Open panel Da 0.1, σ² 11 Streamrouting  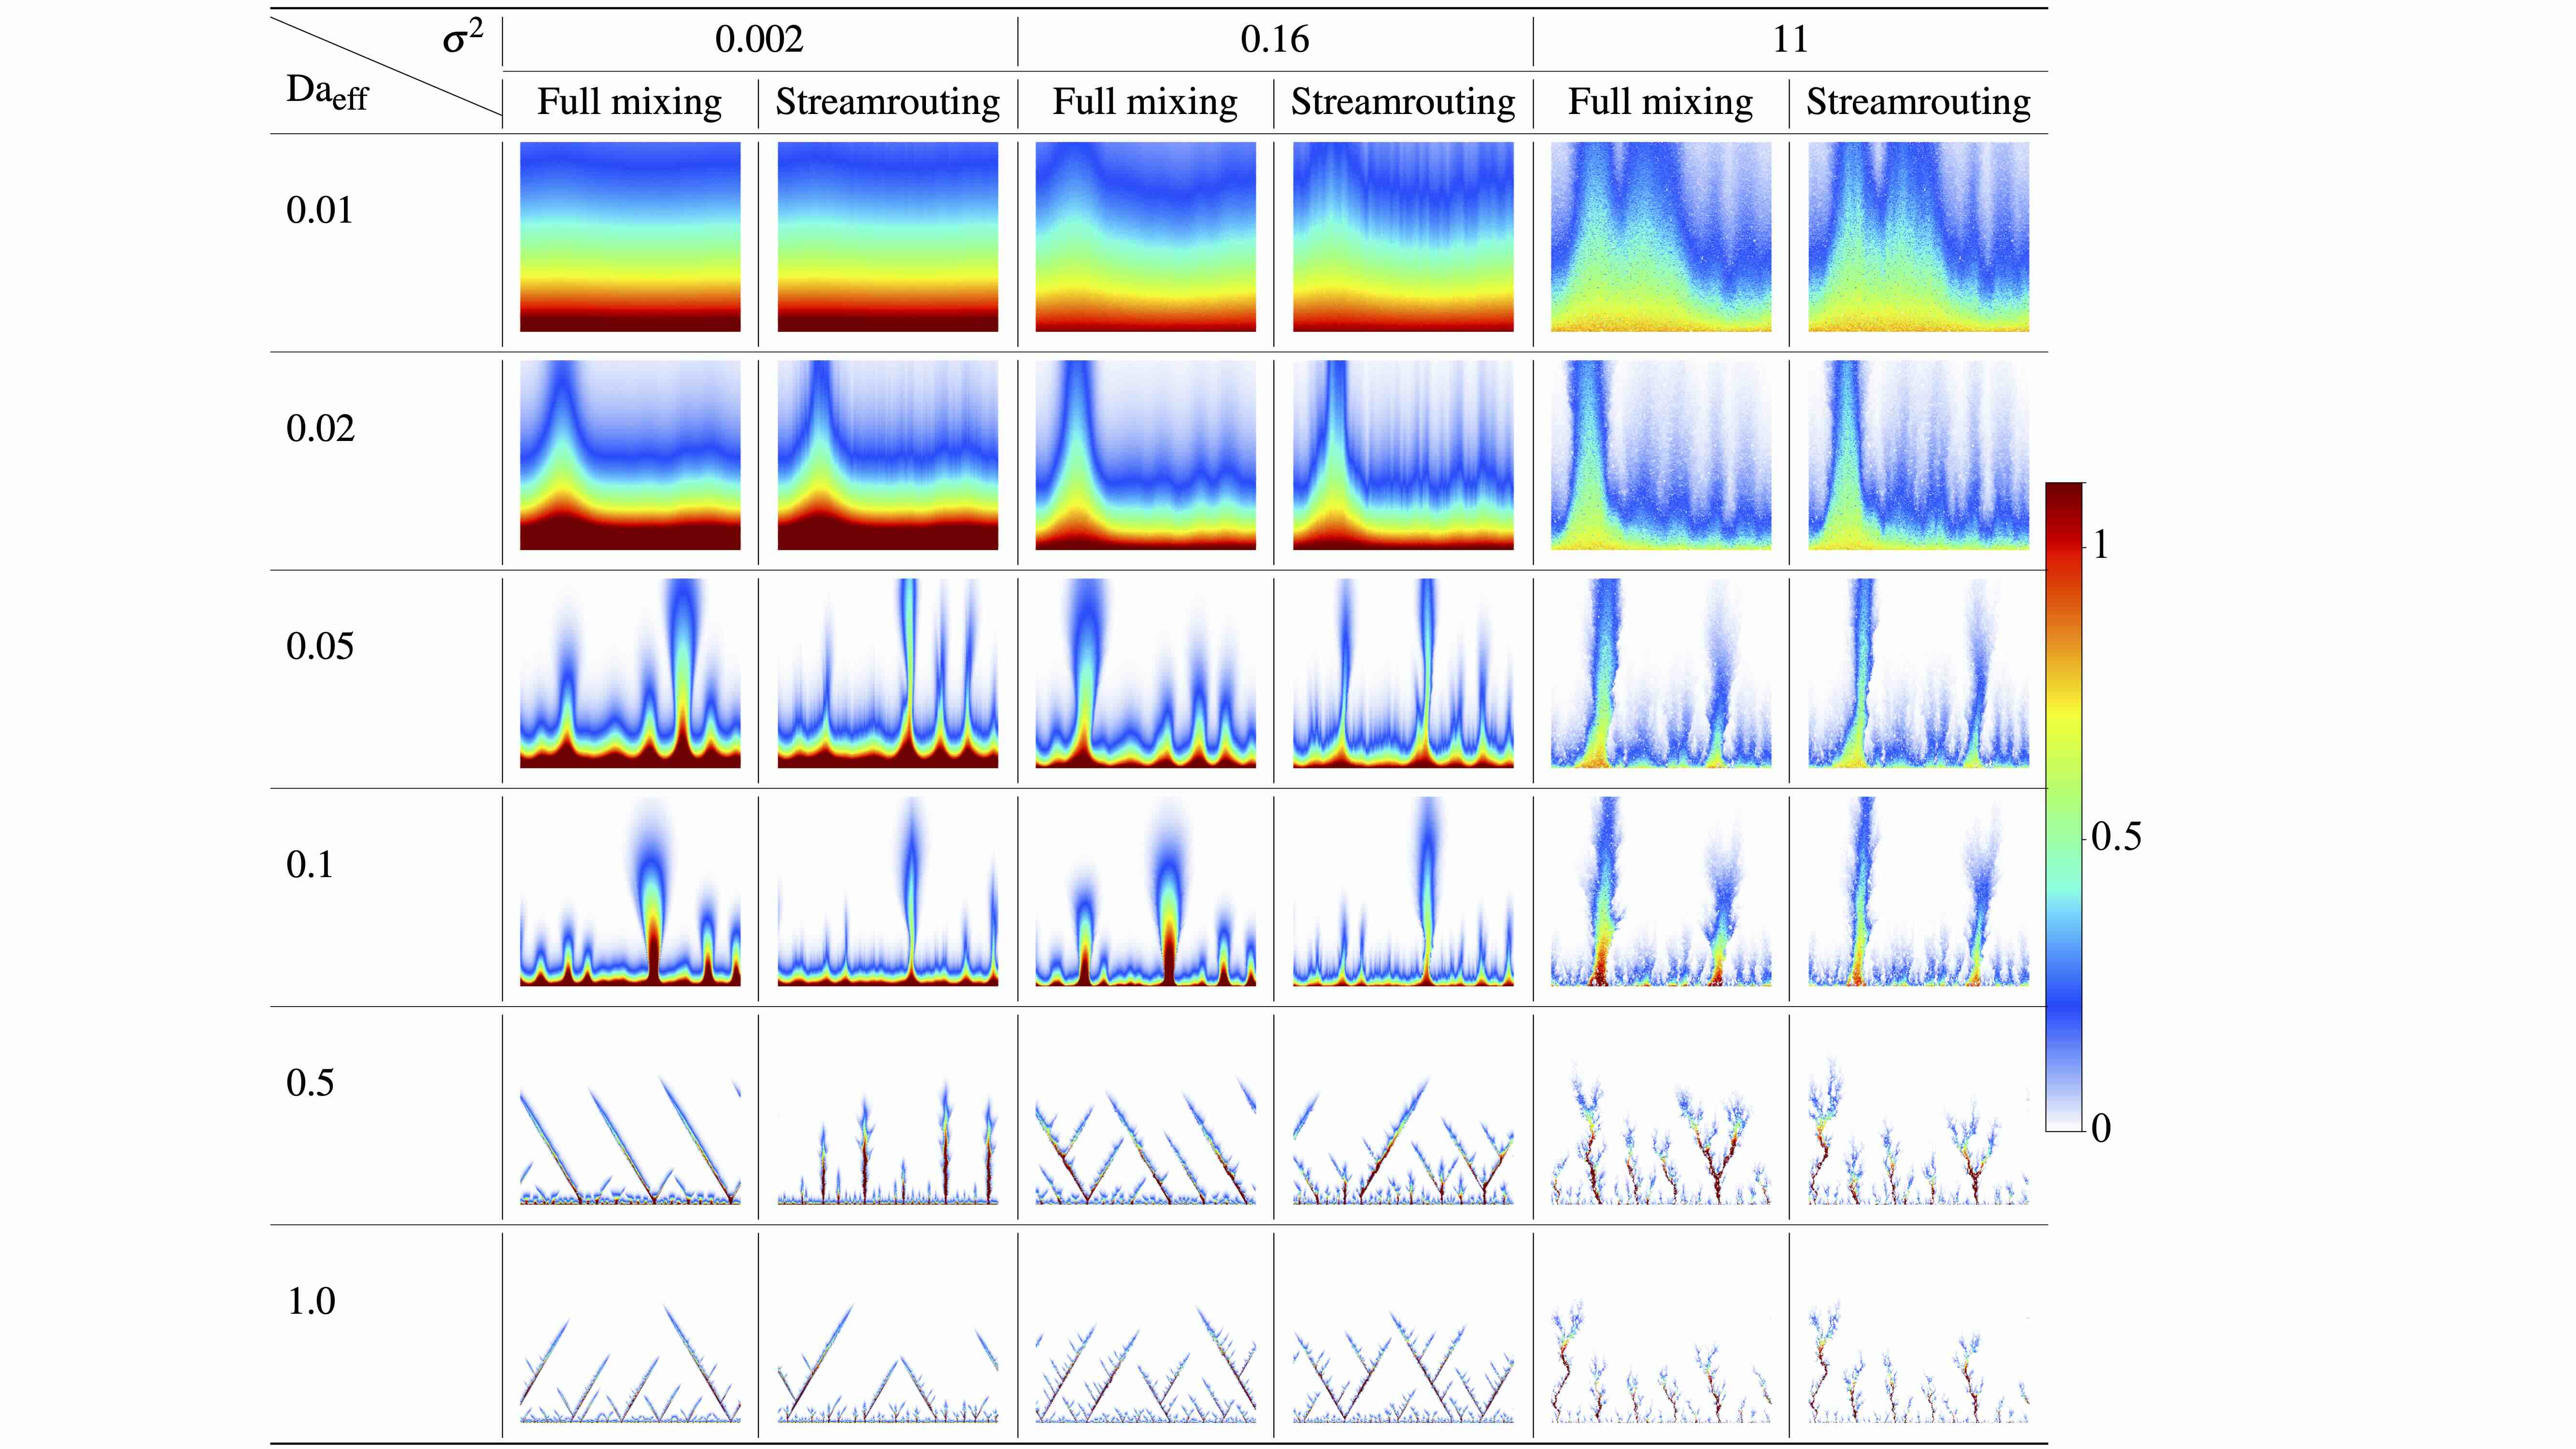(x=1918, y=891)
